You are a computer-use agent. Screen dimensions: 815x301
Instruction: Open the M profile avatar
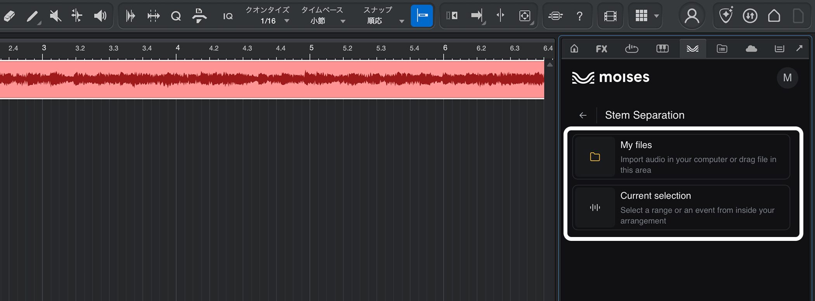click(x=787, y=78)
